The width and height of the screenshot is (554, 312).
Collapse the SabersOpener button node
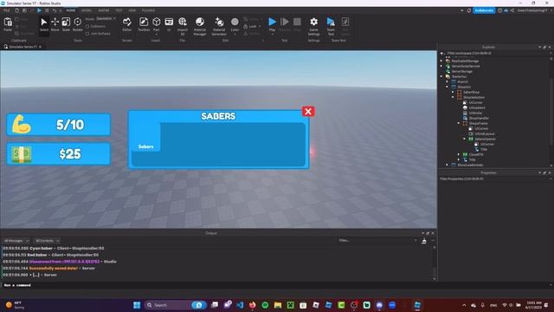point(465,139)
